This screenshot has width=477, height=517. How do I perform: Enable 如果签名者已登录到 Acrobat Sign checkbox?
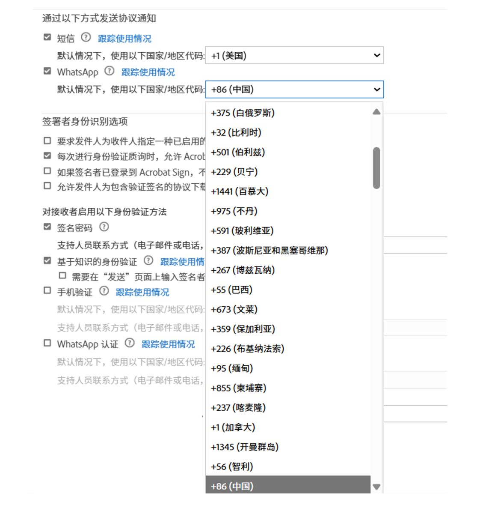[x=47, y=171]
